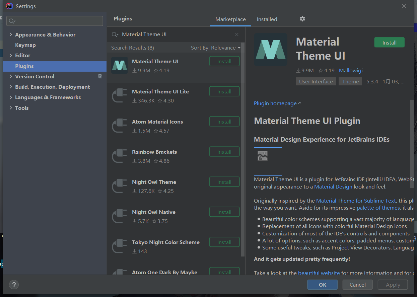The image size is (417, 297).
Task: Select Plugins in settings tree
Action: coord(55,66)
